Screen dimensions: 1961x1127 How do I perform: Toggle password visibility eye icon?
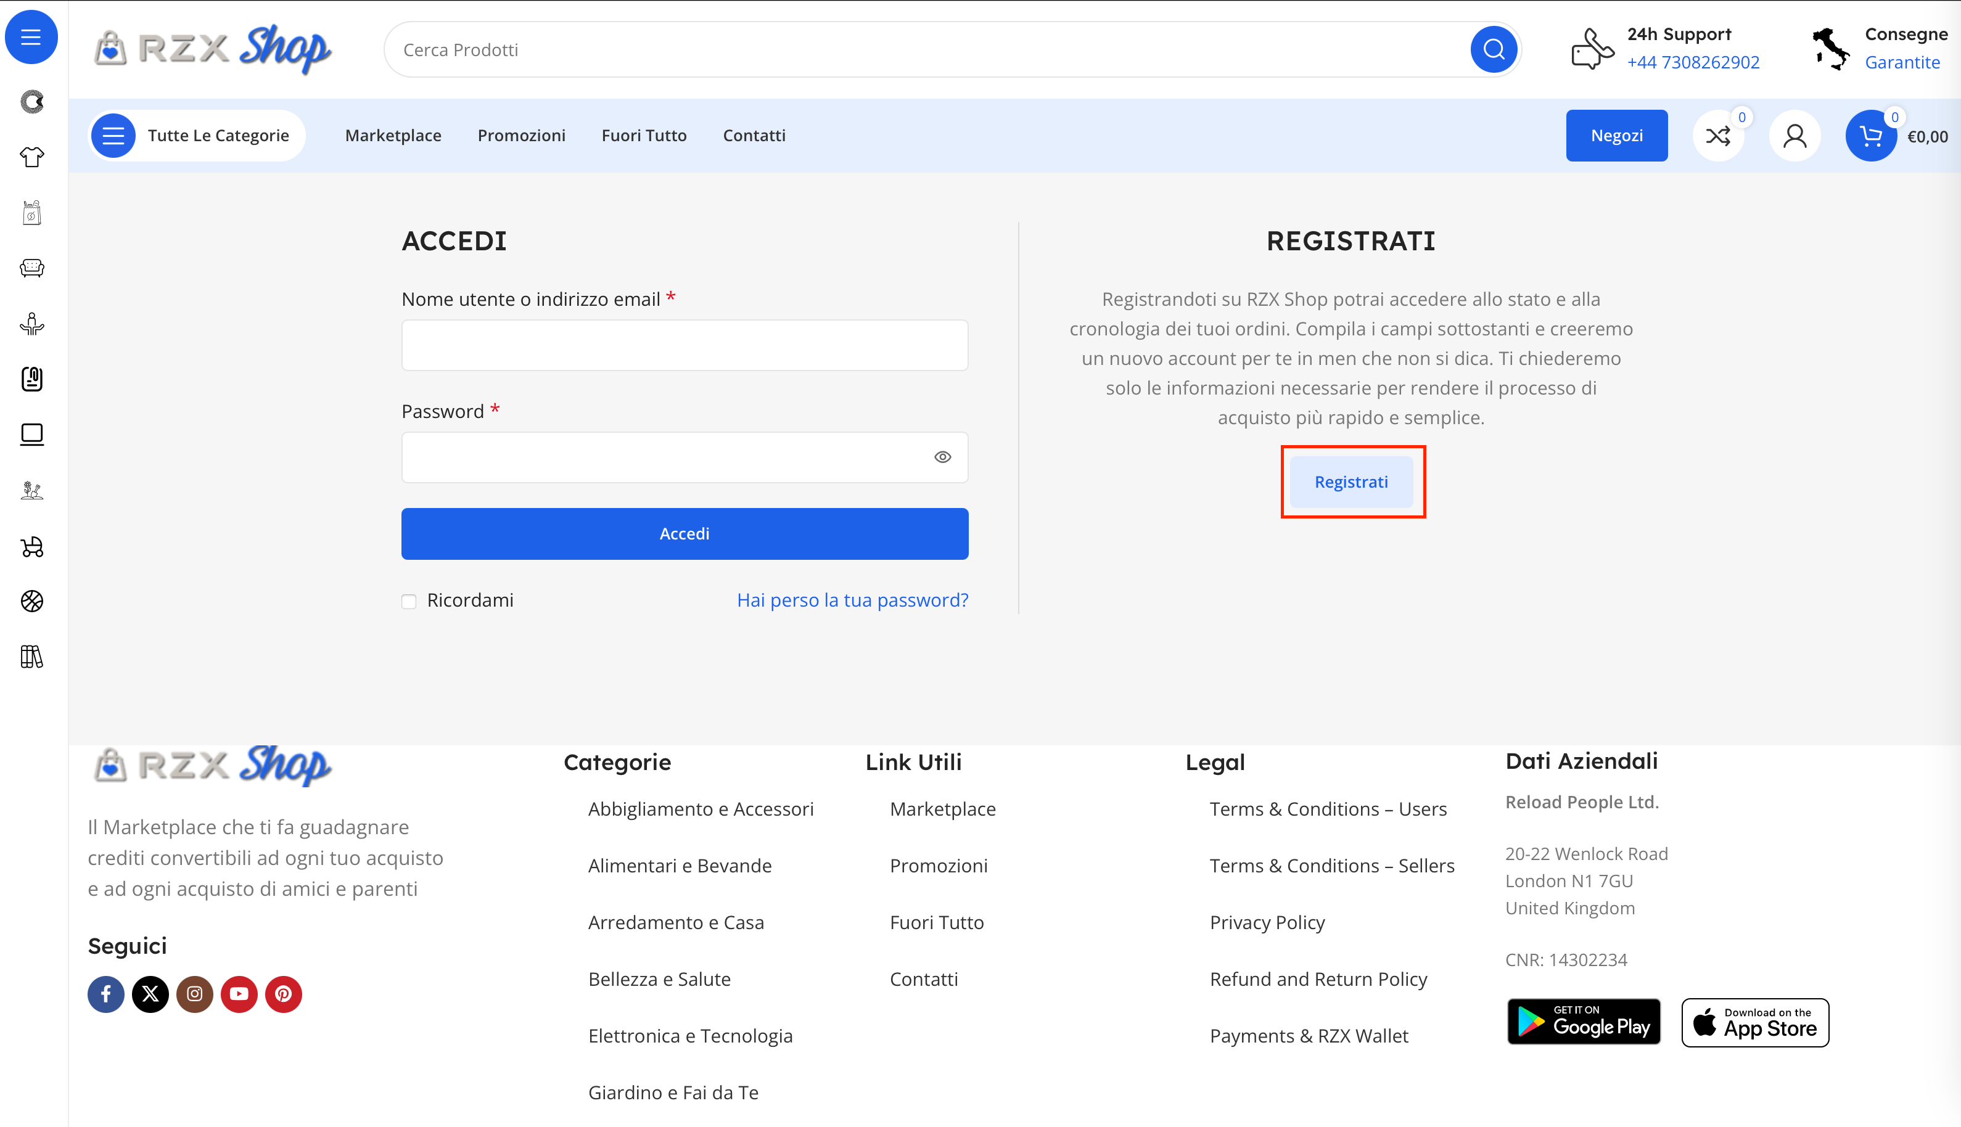(942, 457)
